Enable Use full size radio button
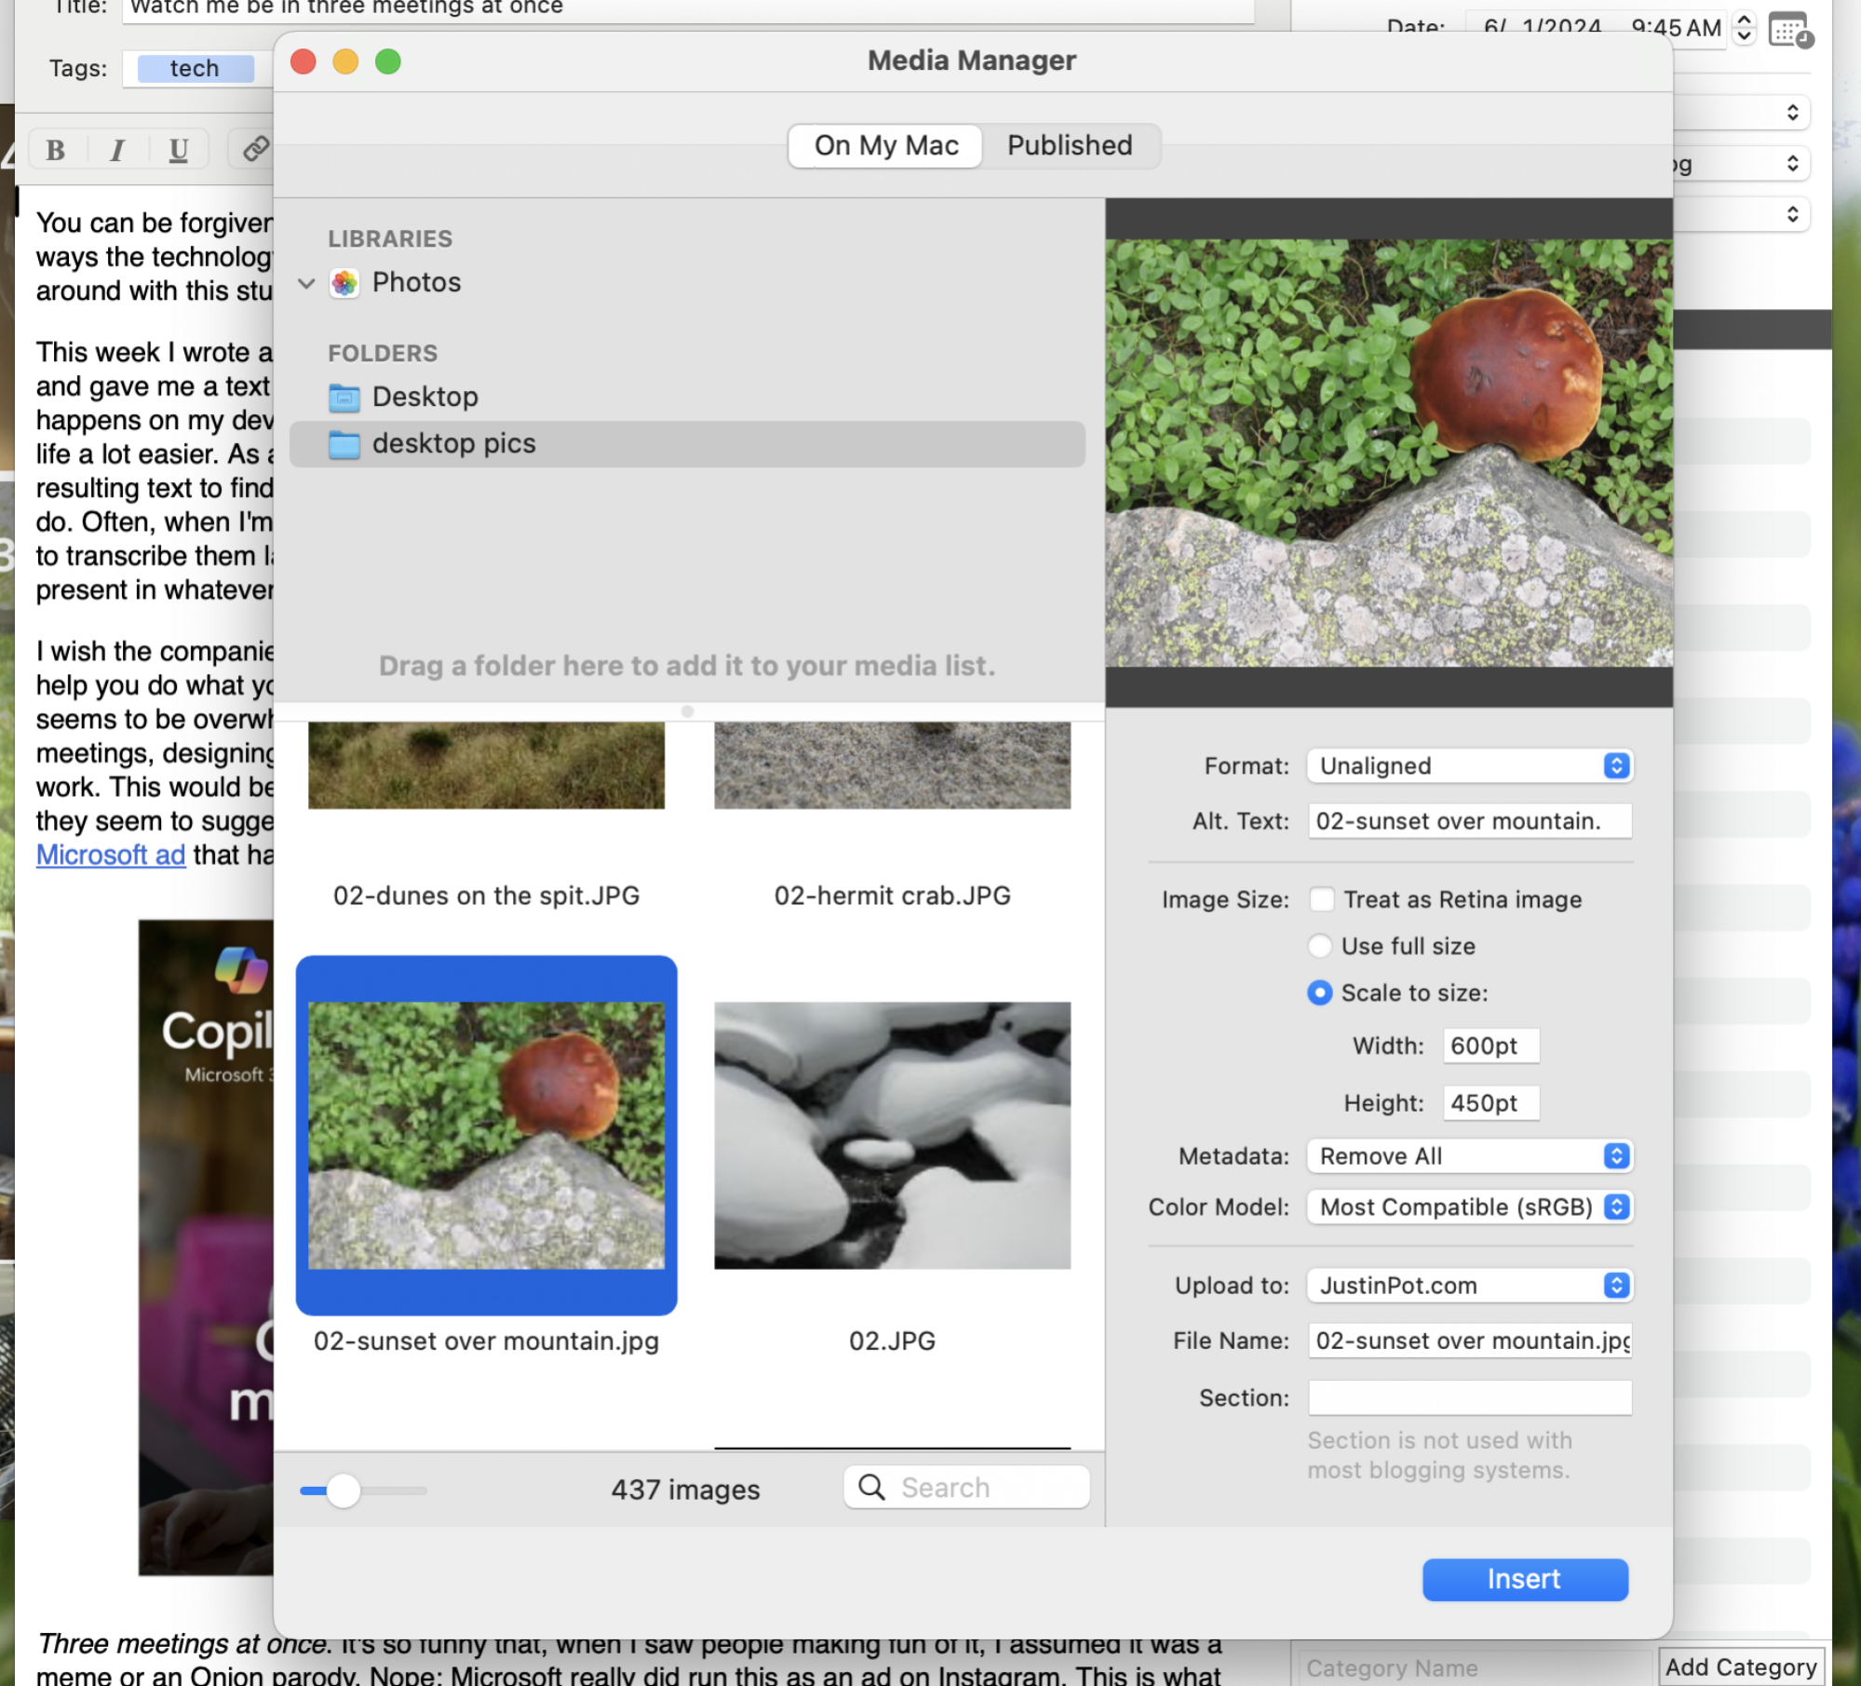Image resolution: width=1861 pixels, height=1686 pixels. 1321,945
